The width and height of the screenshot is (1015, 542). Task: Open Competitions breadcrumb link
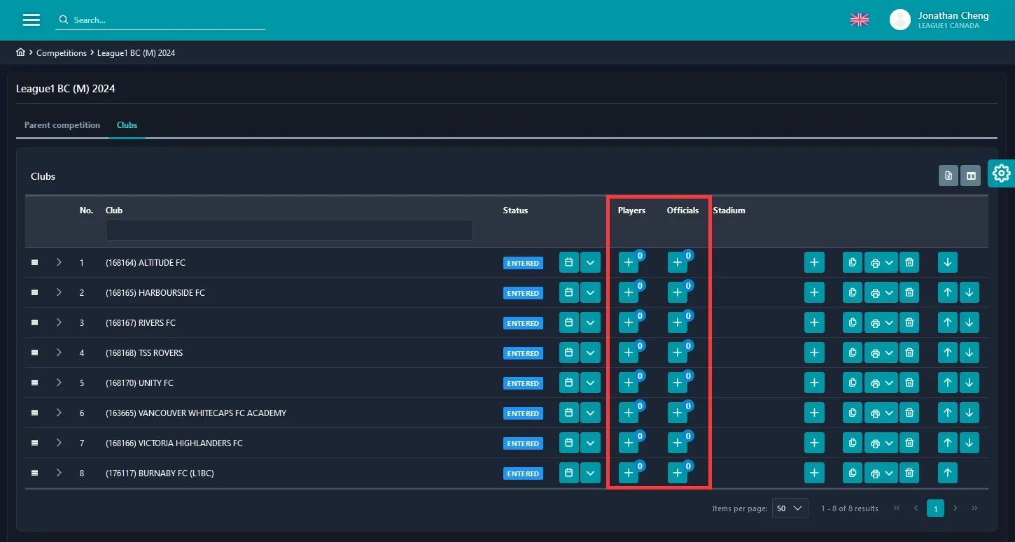[x=62, y=52]
